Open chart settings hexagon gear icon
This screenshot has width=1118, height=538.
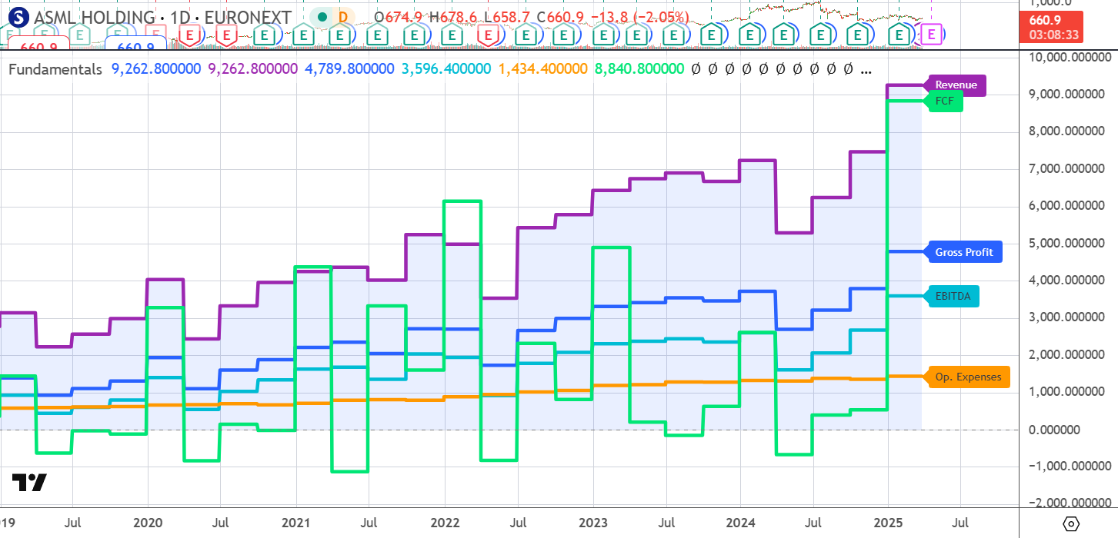[x=1070, y=523]
